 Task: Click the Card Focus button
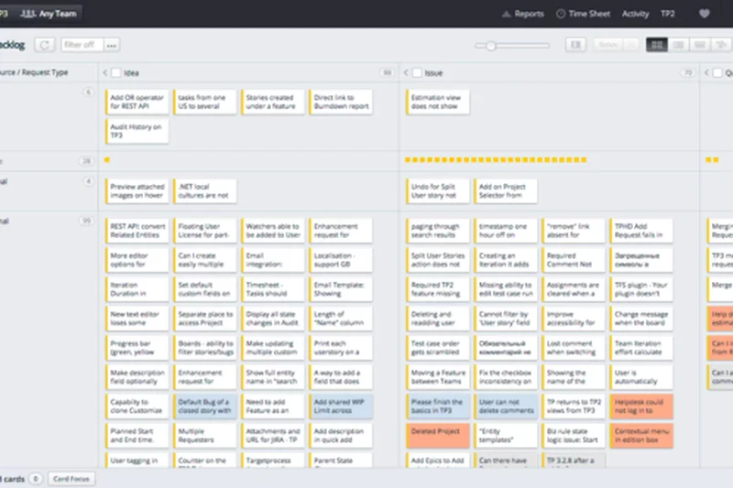71,479
